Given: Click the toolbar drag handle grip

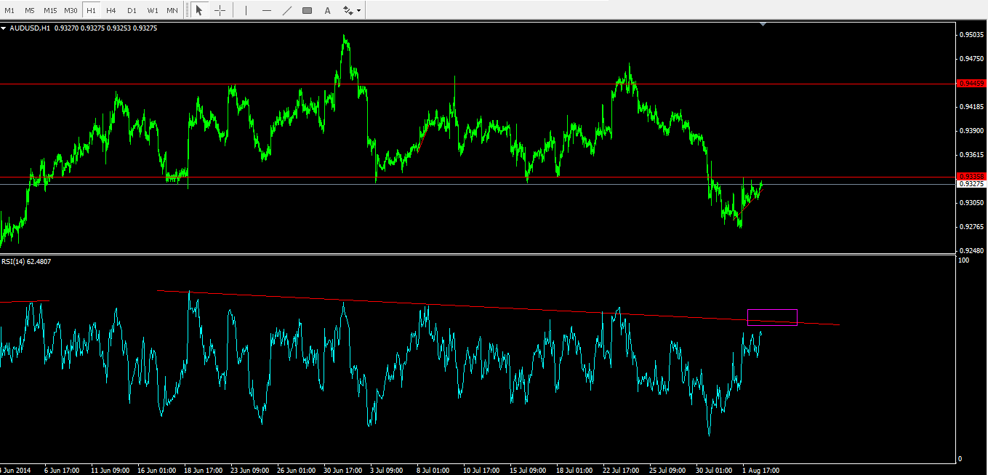Looking at the screenshot, I should [x=187, y=10].
